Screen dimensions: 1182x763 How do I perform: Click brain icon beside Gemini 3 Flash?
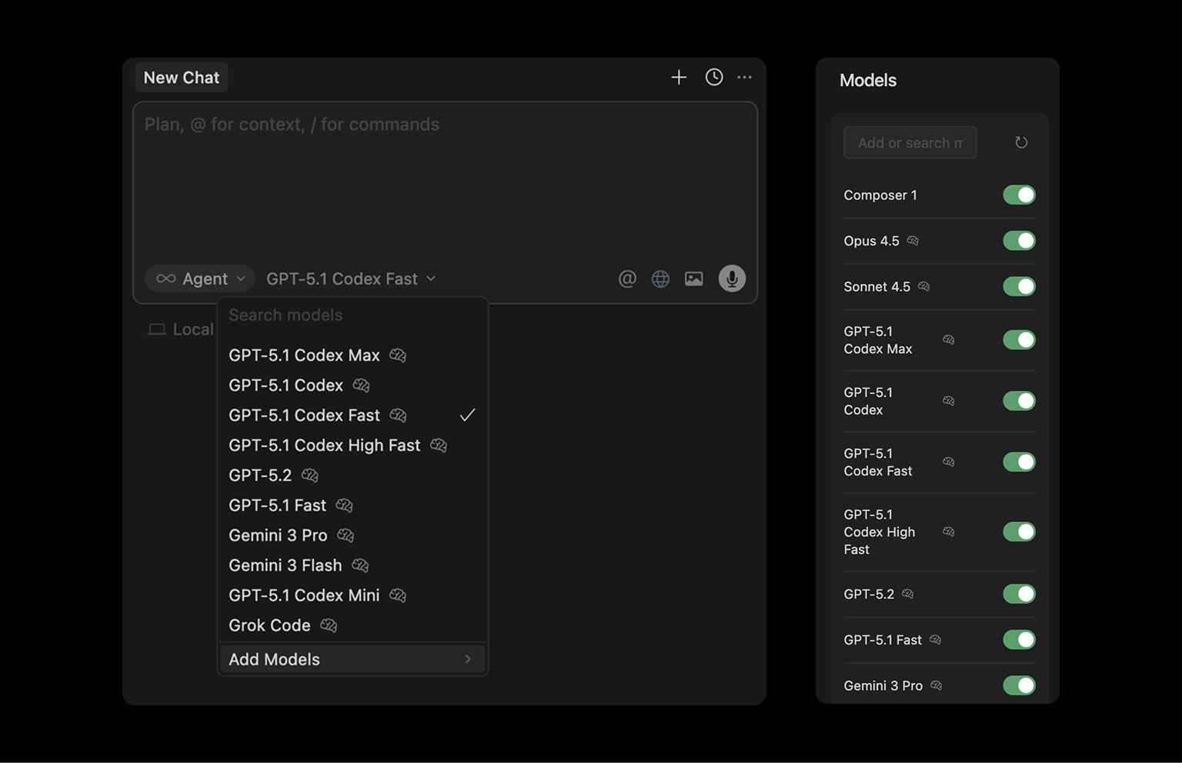coord(360,565)
